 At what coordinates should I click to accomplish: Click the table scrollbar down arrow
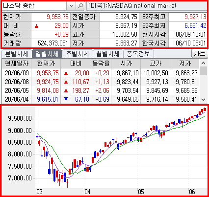tap(203, 99)
